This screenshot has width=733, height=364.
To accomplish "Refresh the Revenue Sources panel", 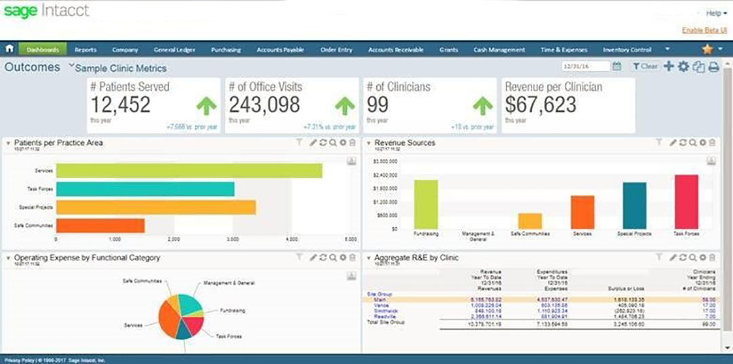I will [x=683, y=143].
